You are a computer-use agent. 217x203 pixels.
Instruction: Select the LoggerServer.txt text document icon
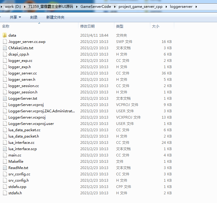point(4,98)
